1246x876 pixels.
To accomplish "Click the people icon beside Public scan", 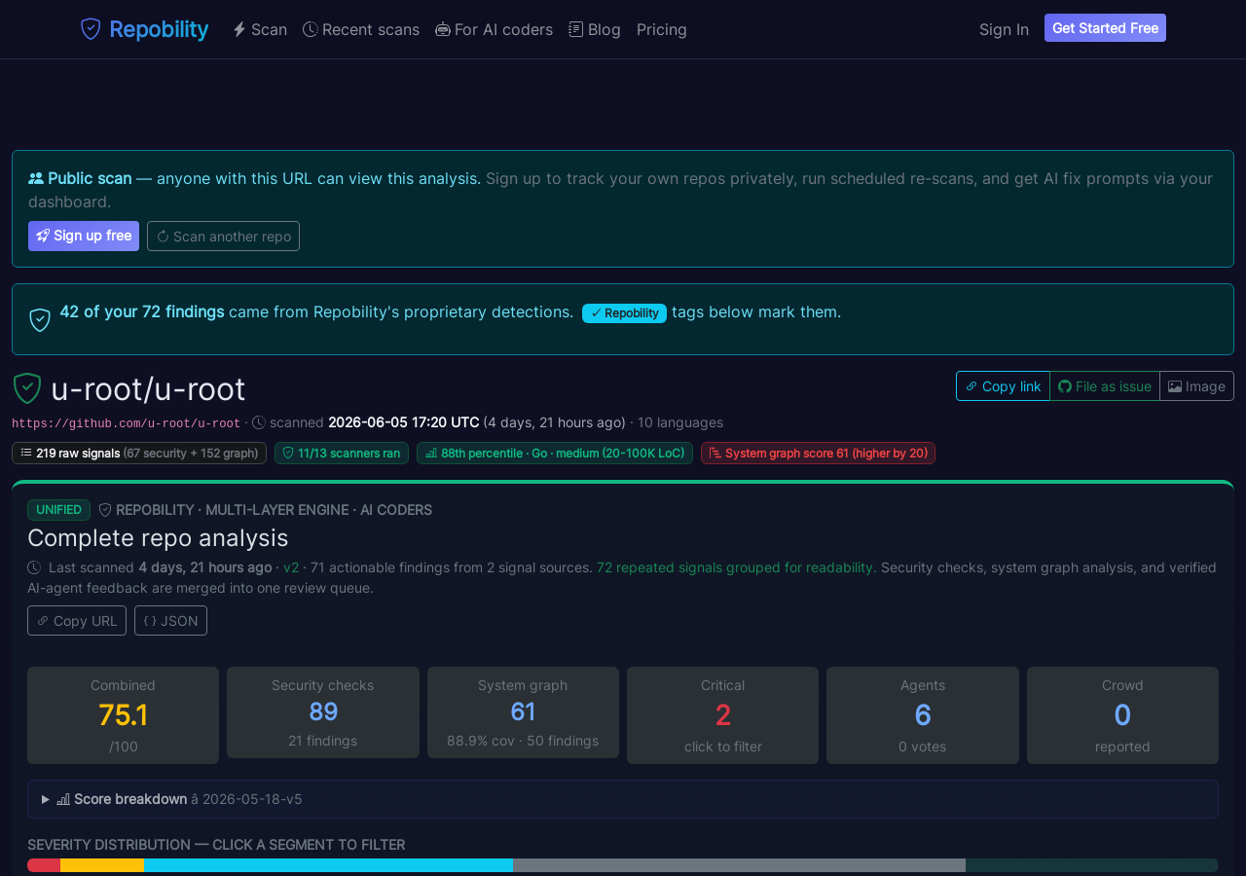I will [36, 178].
